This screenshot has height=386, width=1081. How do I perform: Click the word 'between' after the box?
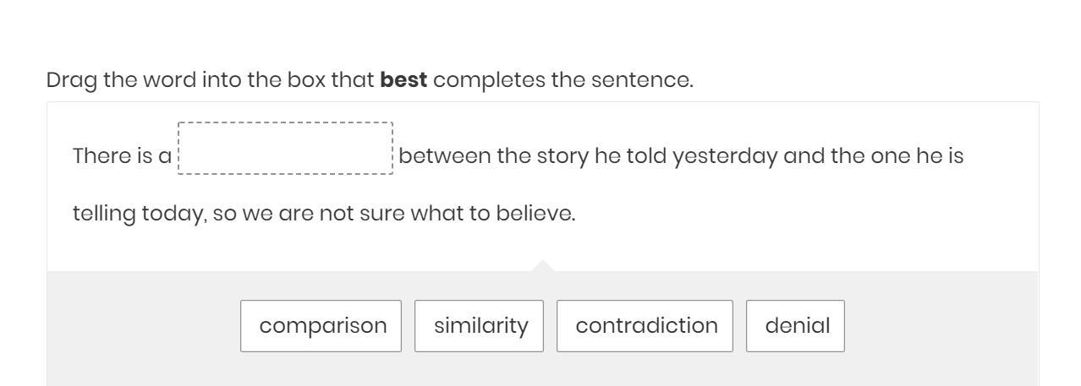coord(443,156)
